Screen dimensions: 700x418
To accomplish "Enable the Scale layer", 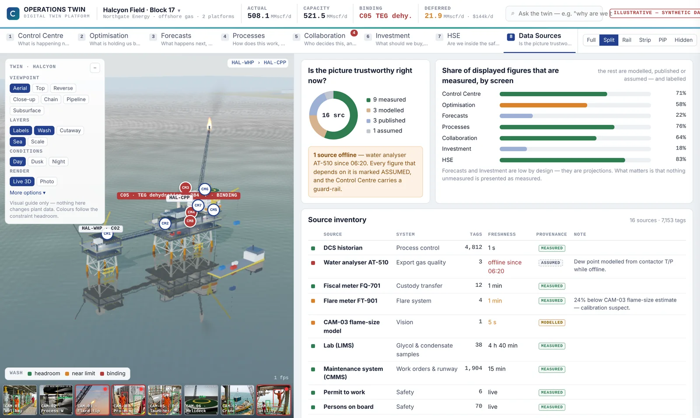I will click(x=38, y=142).
